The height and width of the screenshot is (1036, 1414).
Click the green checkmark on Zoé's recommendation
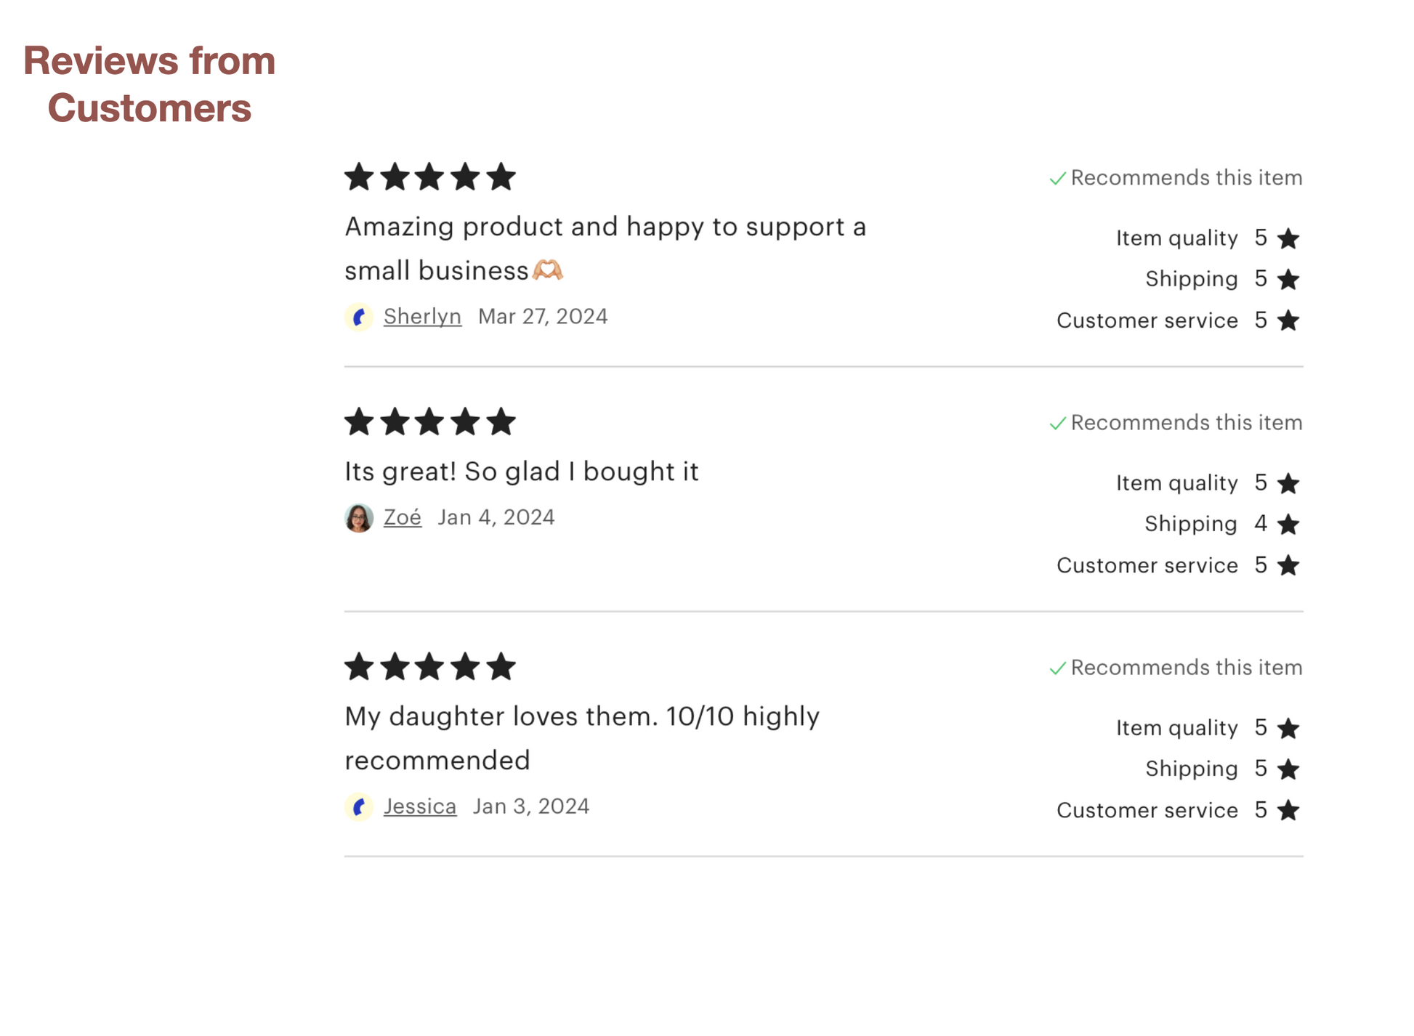click(1057, 423)
